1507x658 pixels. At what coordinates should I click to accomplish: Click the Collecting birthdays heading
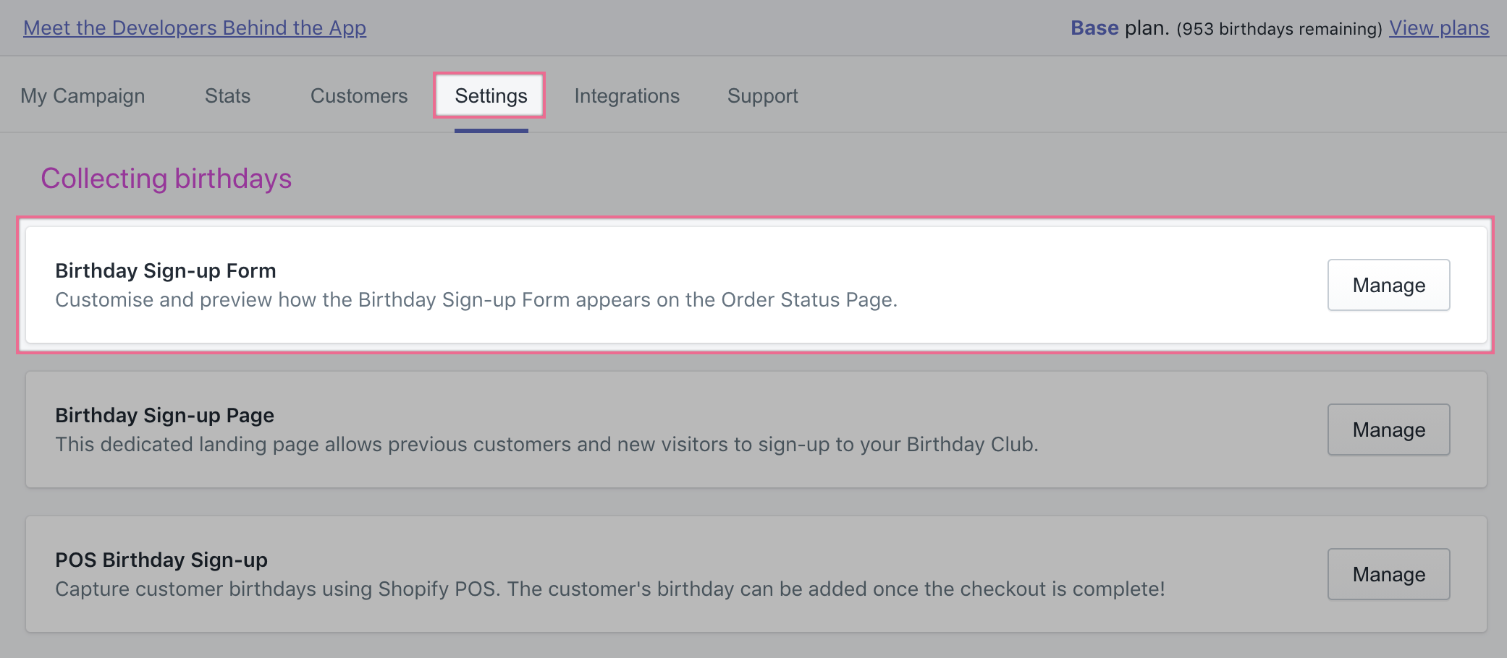pyautogui.click(x=166, y=179)
